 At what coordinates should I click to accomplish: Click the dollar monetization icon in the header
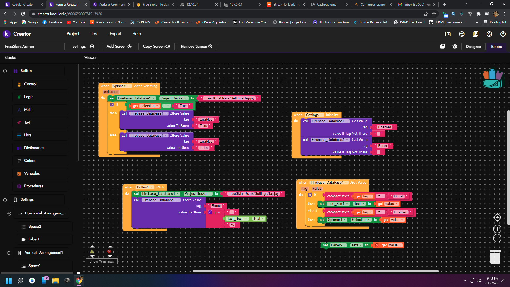pyautogui.click(x=489, y=34)
